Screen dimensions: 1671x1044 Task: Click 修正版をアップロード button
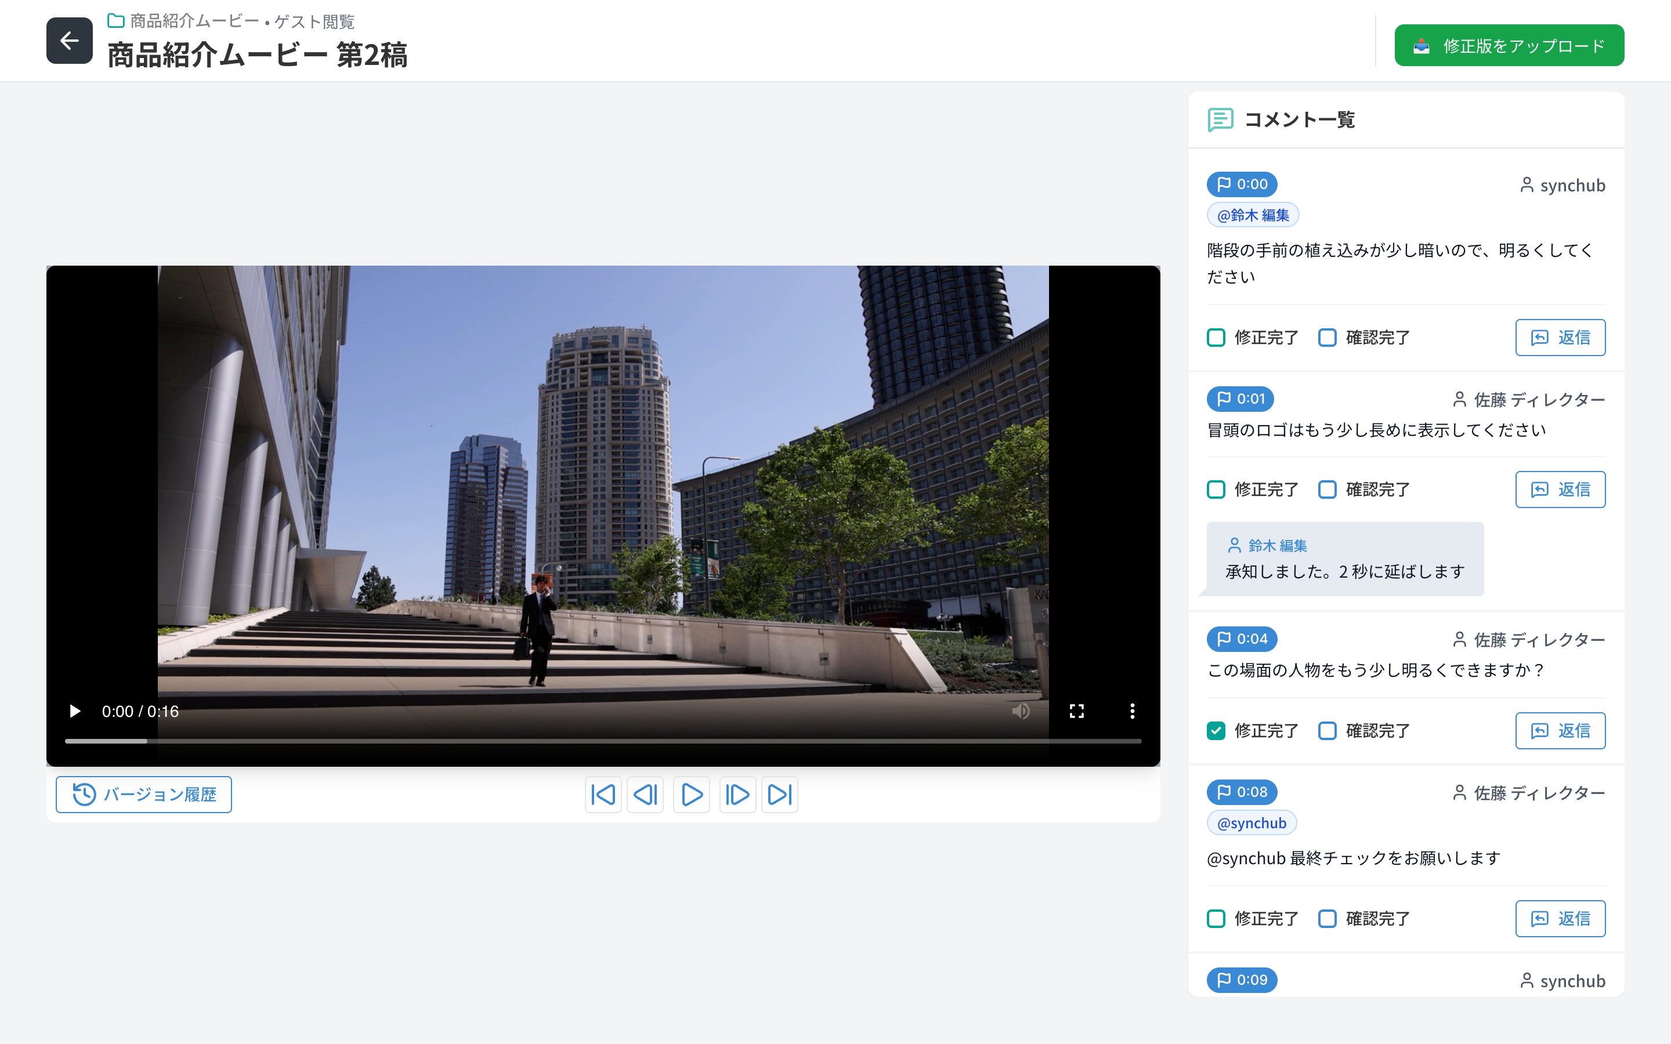(1509, 46)
